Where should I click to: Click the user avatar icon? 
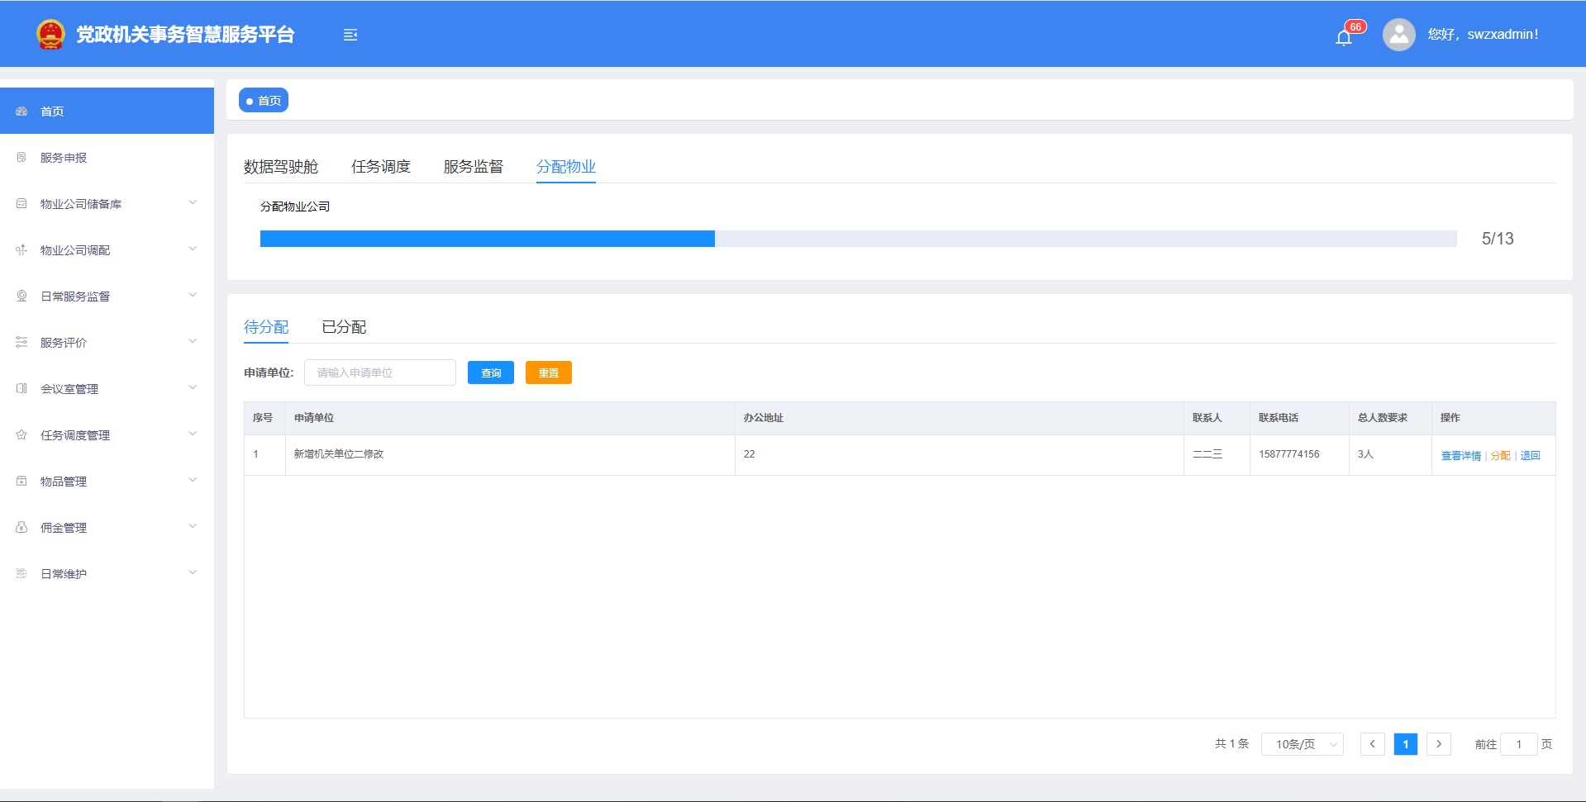1398,35
